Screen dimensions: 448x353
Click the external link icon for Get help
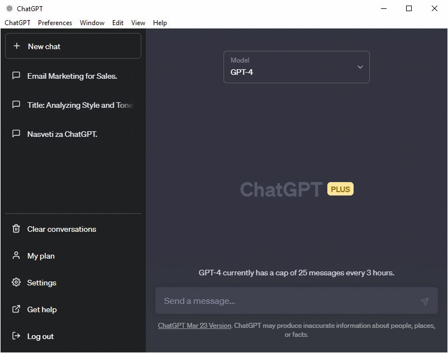[x=16, y=309]
